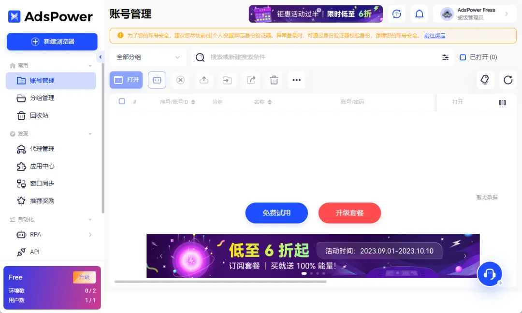The image size is (522, 313).
Task: Click the 免费试用 button
Action: coord(276,213)
